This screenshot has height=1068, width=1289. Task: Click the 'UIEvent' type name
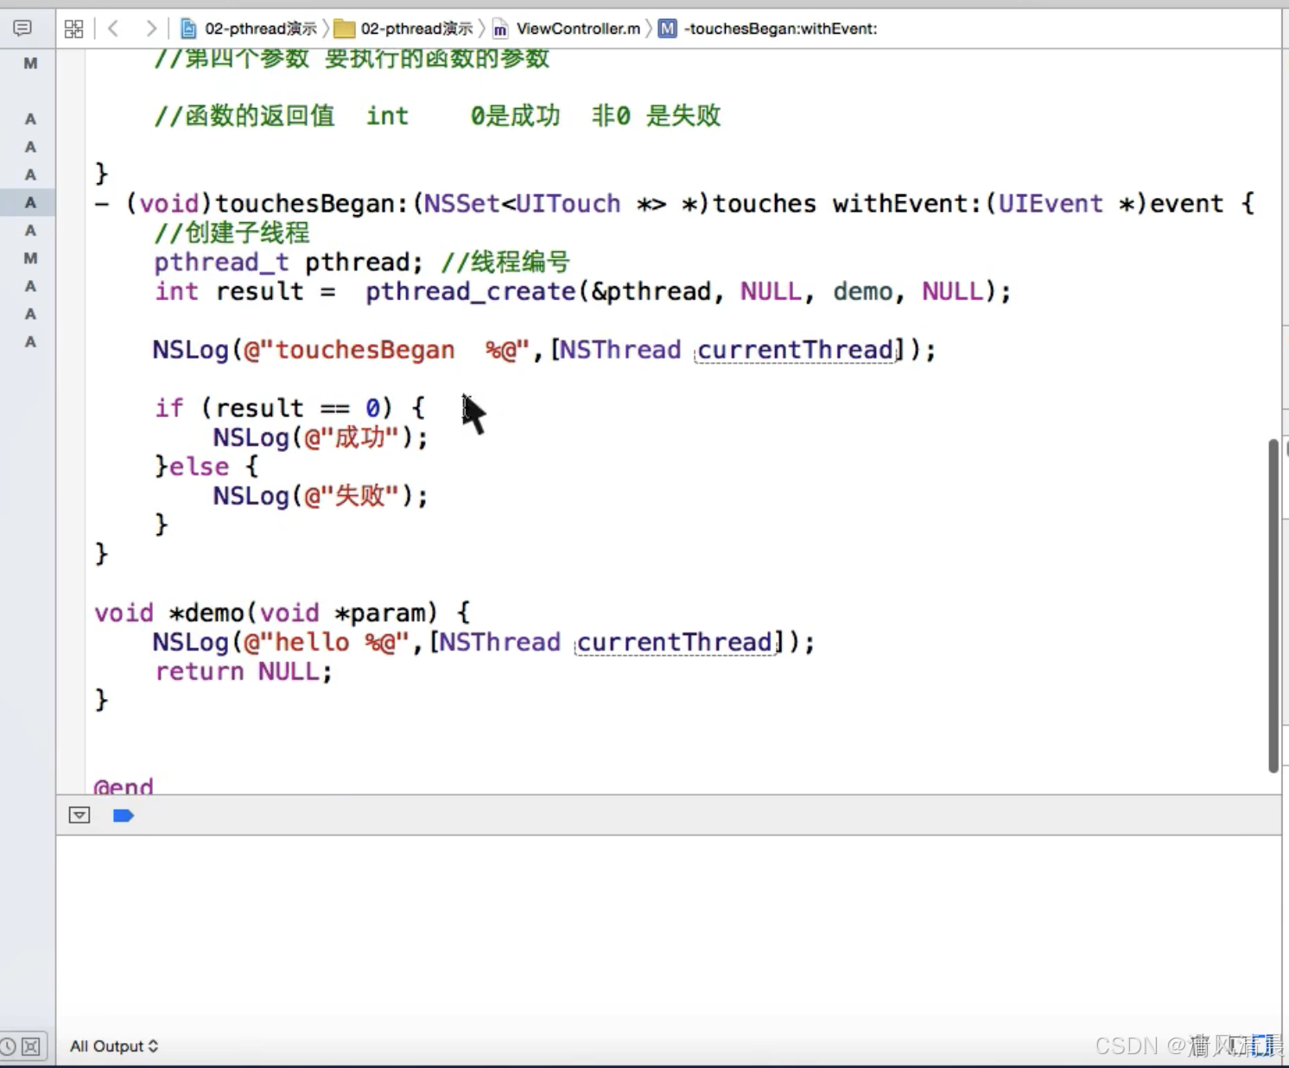(1051, 204)
